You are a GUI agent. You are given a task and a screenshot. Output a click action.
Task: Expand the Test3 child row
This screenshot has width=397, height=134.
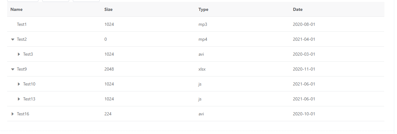coord(19,54)
